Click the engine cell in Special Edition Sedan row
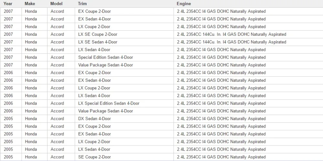 pos(248,57)
